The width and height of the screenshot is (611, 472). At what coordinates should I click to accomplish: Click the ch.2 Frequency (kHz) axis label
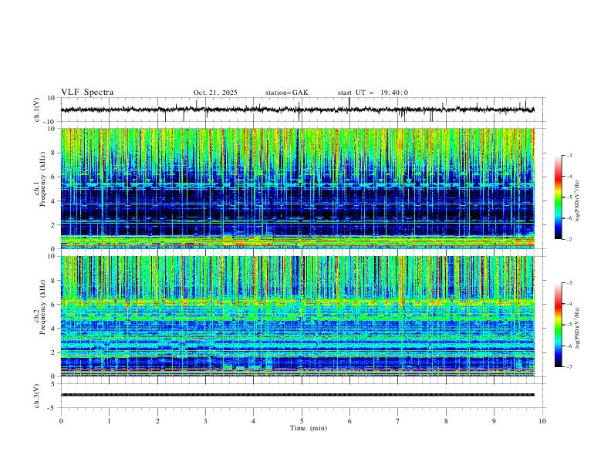pos(40,308)
